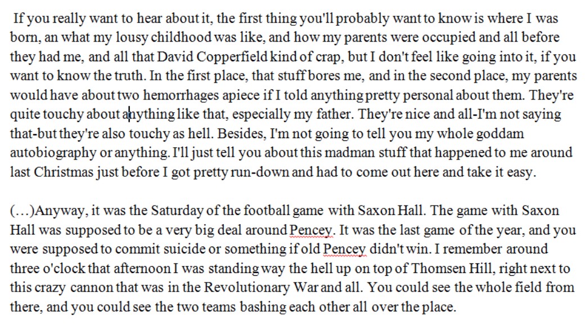The image size is (585, 328).
Task: Click the second misspelled "Pencey" before "didn't win"
Action: point(344,249)
